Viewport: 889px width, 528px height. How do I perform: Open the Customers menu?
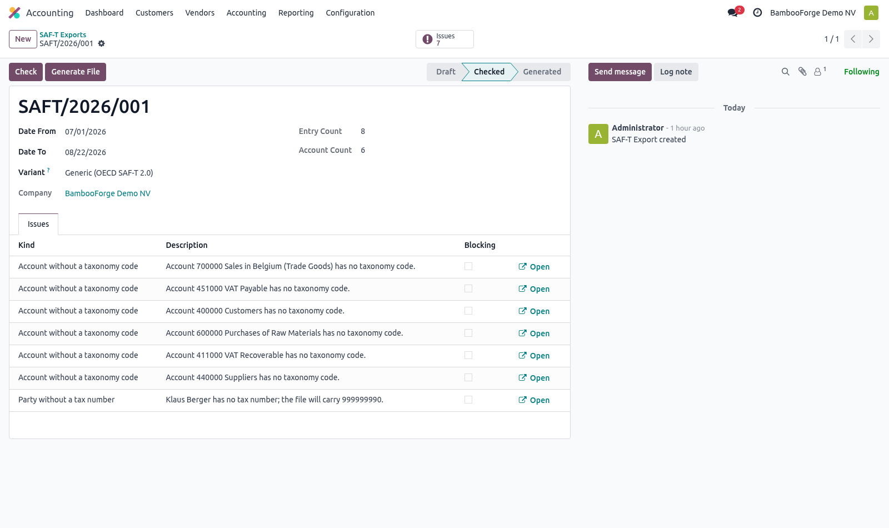point(154,13)
